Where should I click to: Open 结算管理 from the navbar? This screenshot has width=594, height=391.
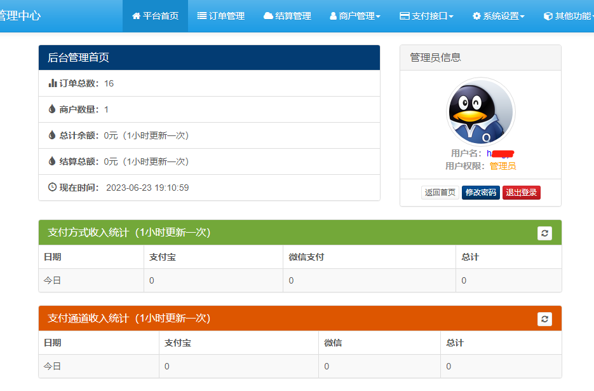[x=287, y=16]
